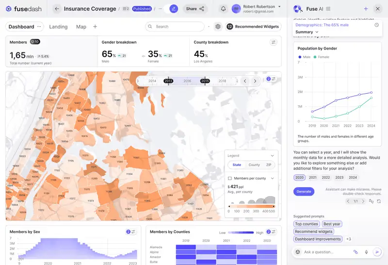Open Robert Robertson account dropdown

pos(279,7)
